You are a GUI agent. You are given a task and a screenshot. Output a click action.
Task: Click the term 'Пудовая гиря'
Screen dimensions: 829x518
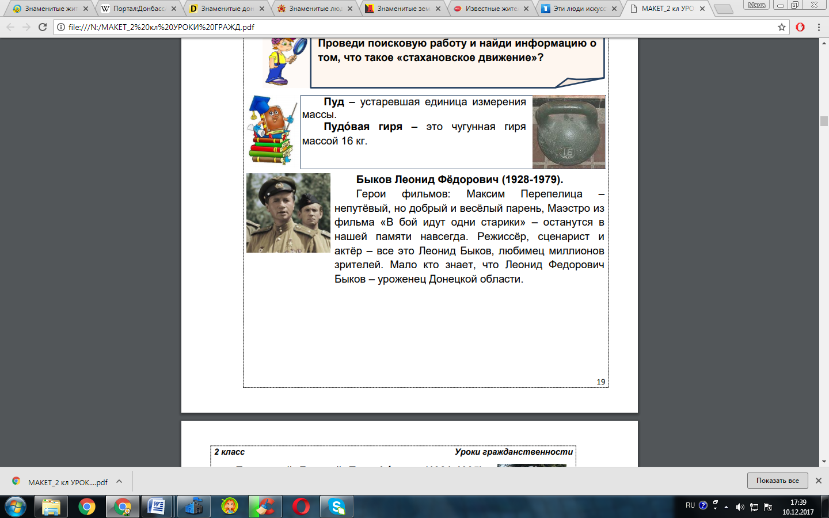coord(363,127)
